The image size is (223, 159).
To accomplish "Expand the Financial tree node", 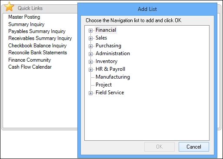I will pyautogui.click(x=90, y=30).
